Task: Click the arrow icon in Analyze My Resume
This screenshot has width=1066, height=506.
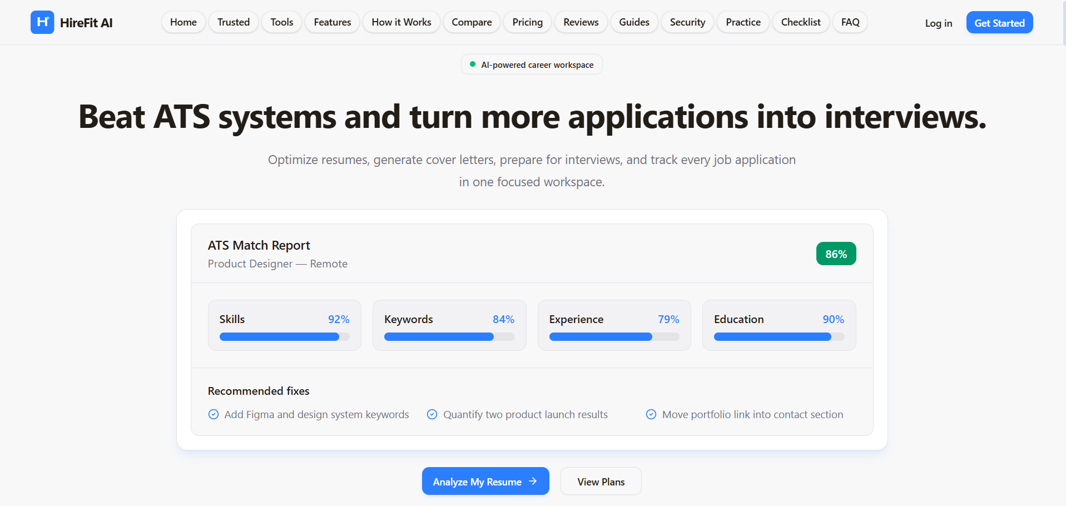Action: click(533, 481)
